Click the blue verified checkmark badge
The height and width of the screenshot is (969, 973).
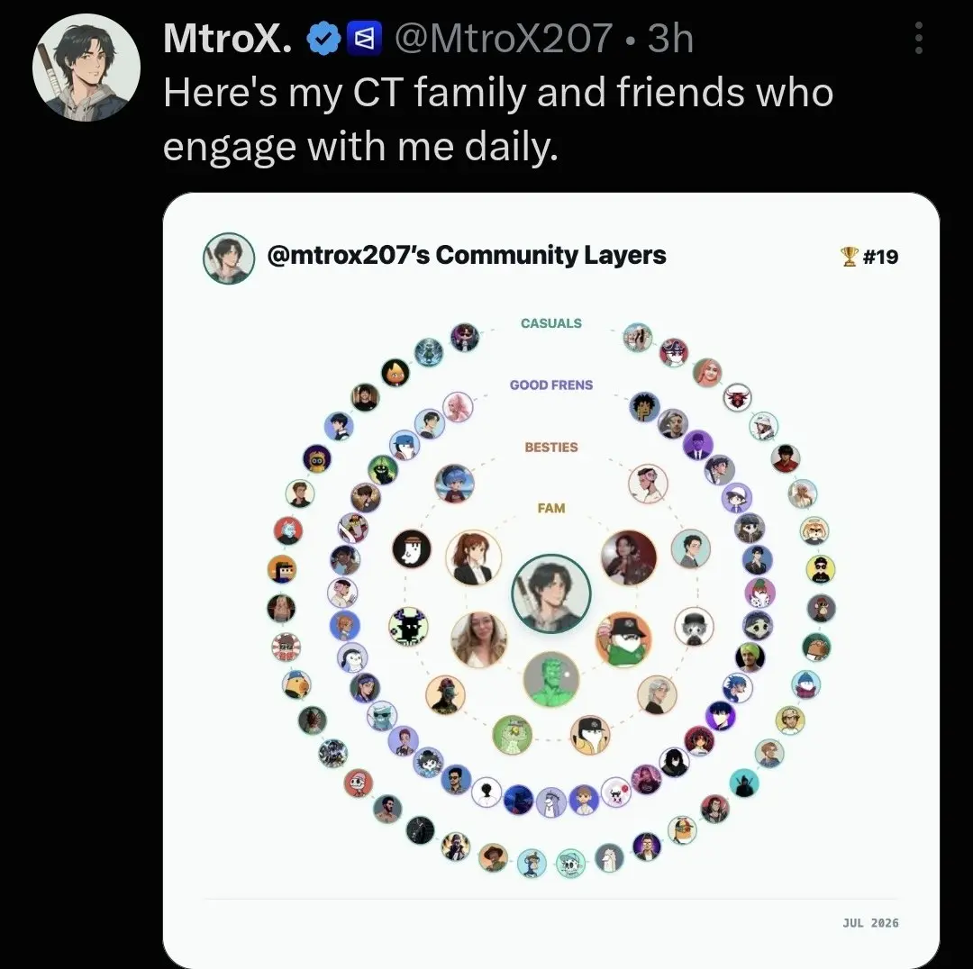[324, 39]
